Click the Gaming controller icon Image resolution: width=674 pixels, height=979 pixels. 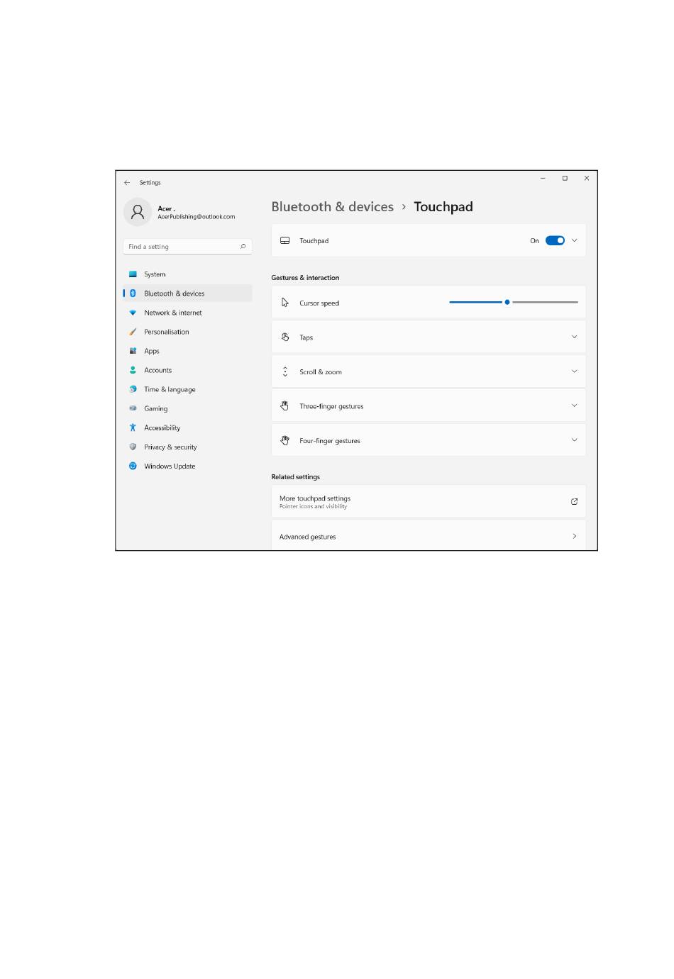[x=133, y=408]
